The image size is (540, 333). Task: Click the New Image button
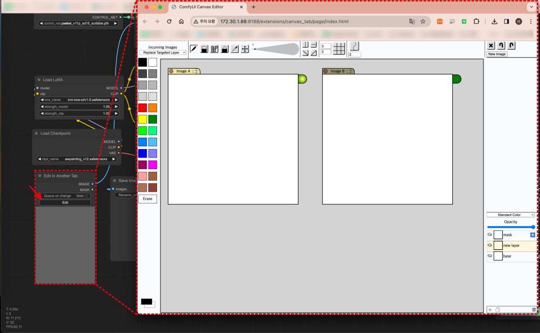(497, 54)
